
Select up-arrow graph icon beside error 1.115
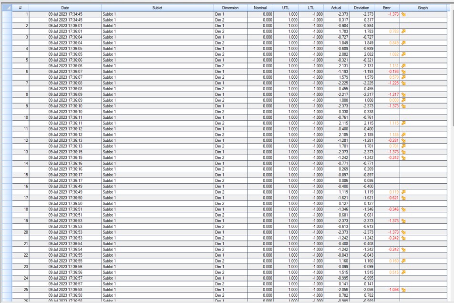pos(403,123)
